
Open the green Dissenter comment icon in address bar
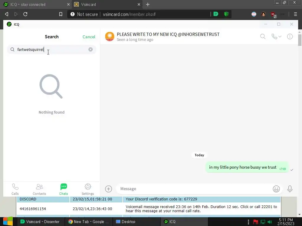(x=216, y=14)
